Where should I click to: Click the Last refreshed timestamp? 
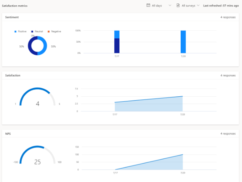(x=221, y=6)
